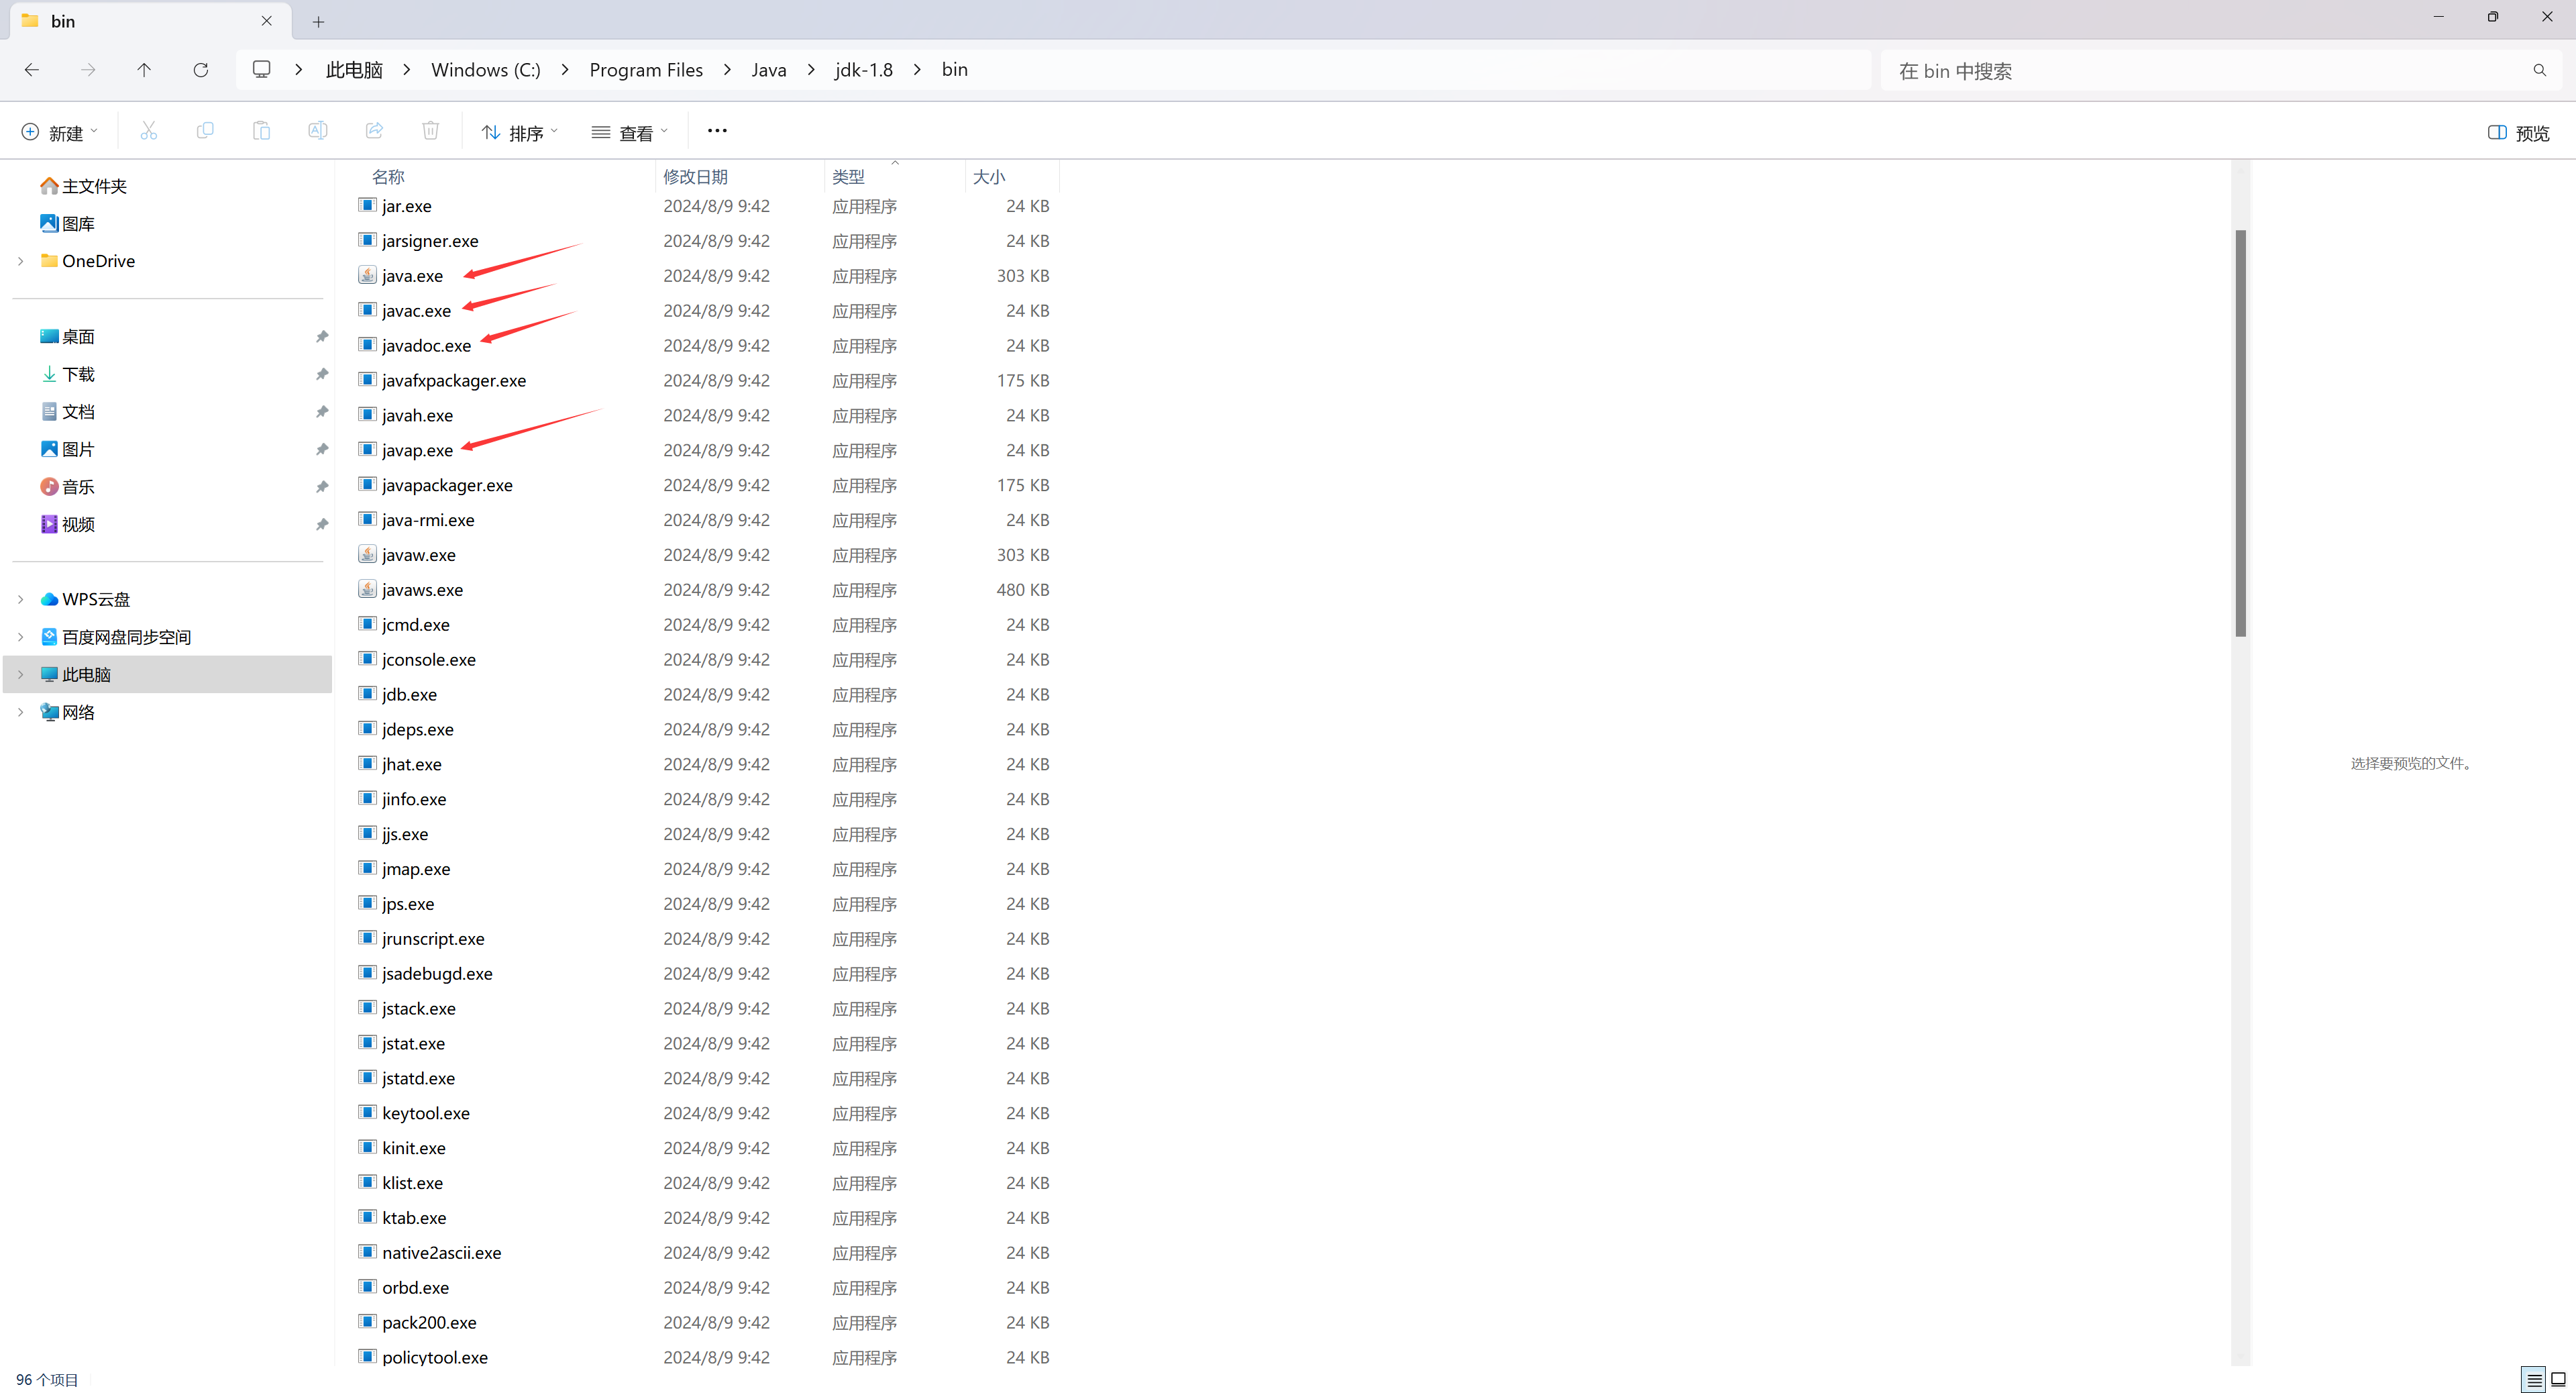2576x1393 pixels.
Task: Click Program Files in the breadcrumb path
Action: pos(645,70)
